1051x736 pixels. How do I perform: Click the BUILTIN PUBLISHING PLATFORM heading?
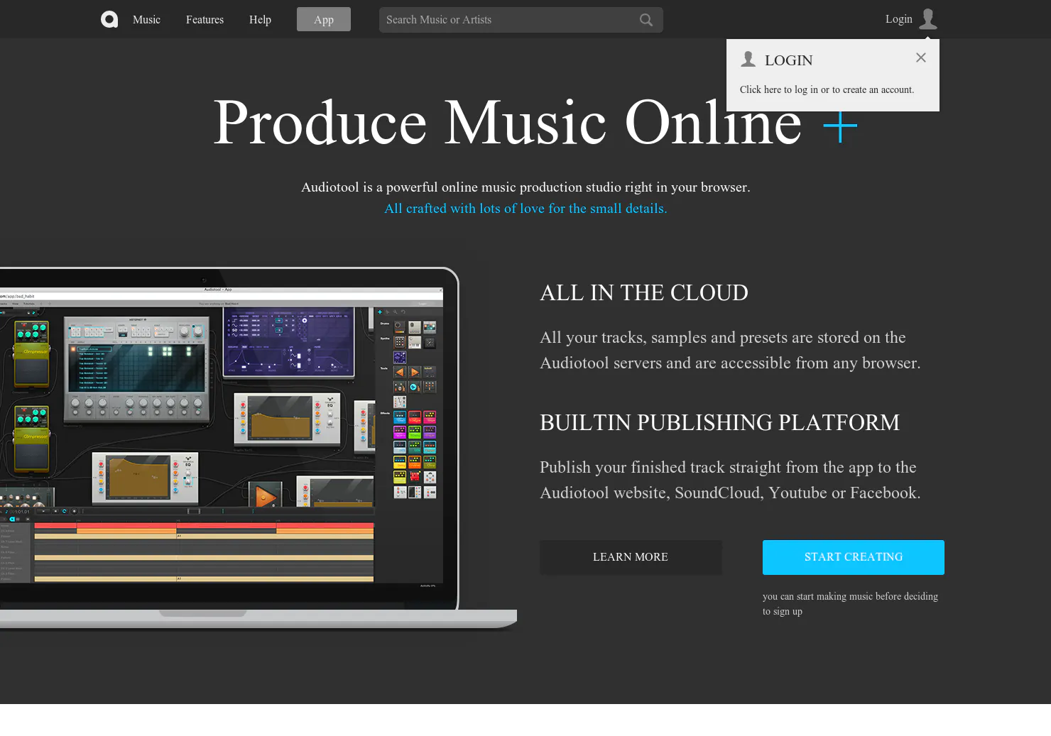(x=719, y=422)
